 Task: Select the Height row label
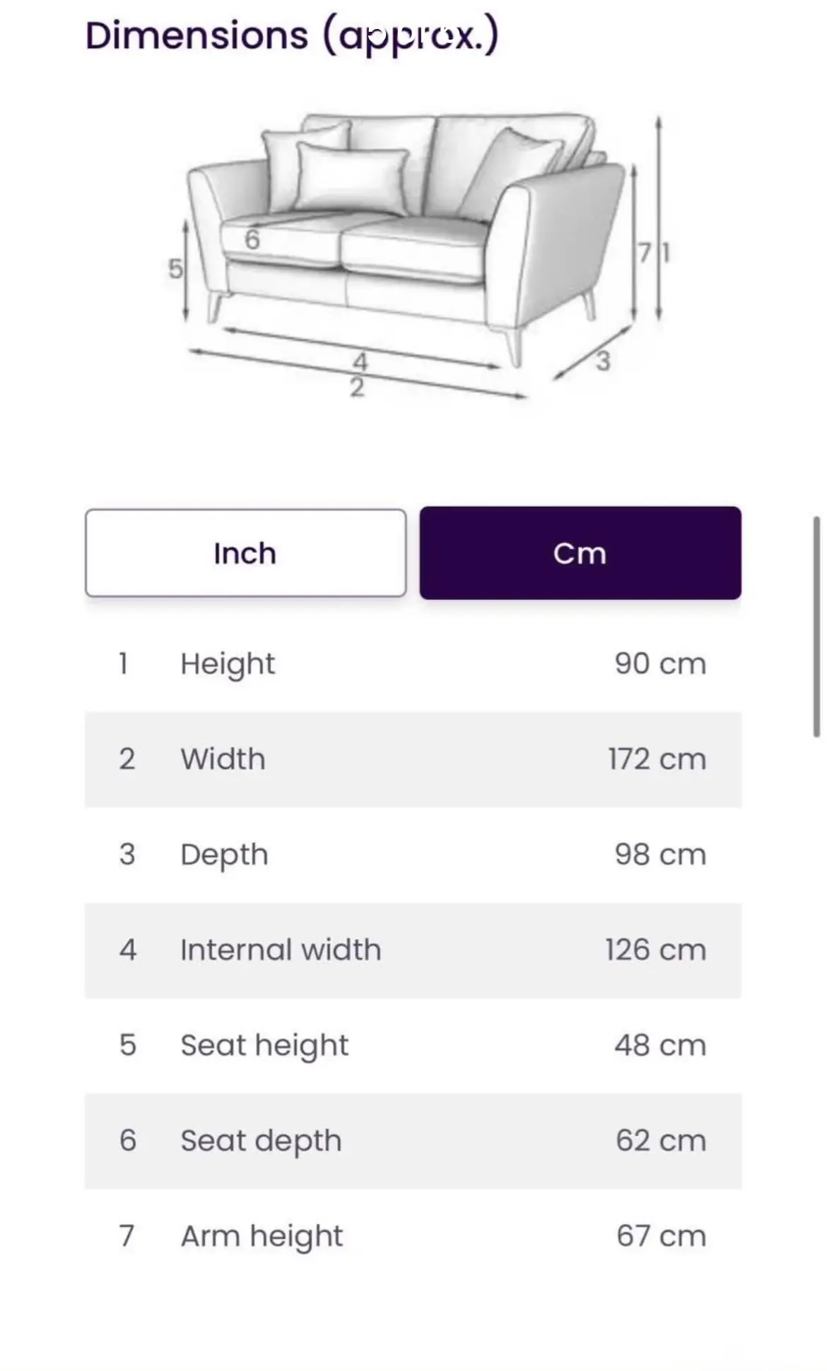click(227, 664)
